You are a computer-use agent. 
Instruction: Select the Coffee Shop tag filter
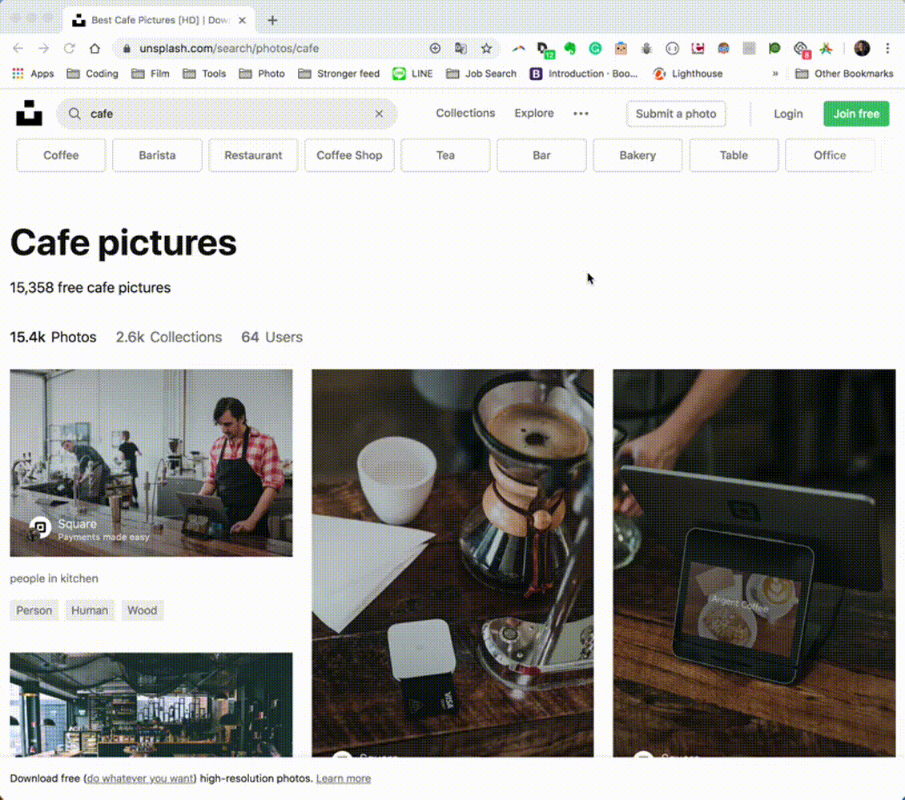pos(349,155)
